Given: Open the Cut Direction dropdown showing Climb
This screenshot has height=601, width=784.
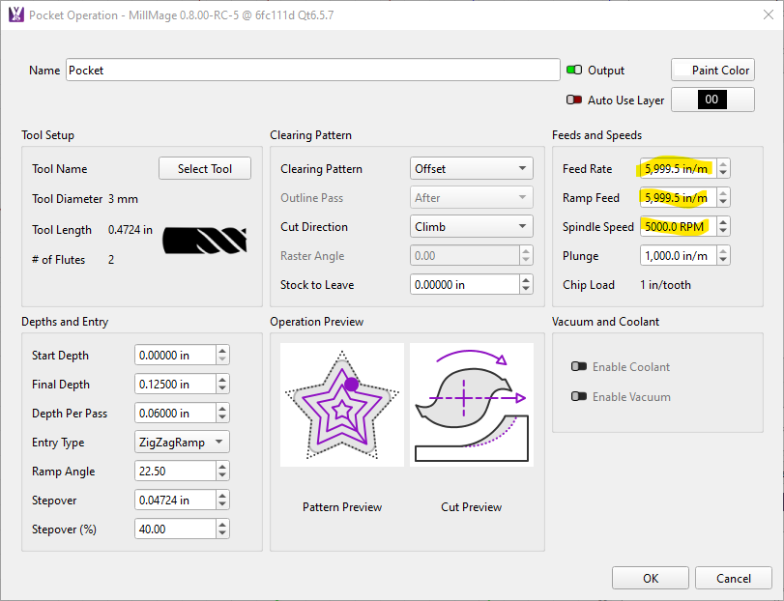Looking at the screenshot, I should pos(471,225).
